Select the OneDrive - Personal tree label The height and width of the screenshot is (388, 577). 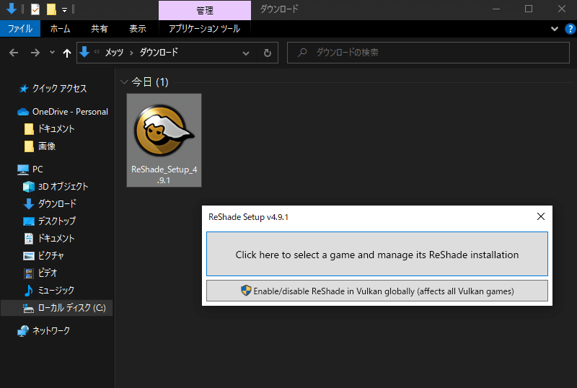[70, 112]
